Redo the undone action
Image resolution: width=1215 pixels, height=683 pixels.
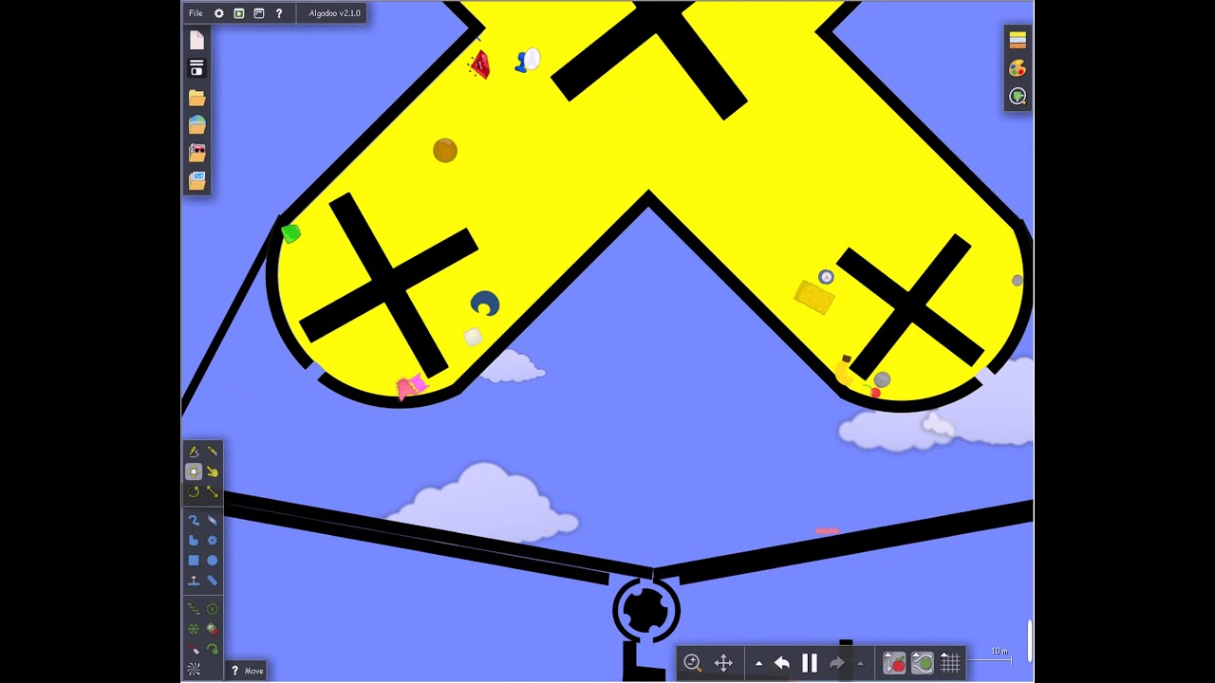(x=836, y=663)
